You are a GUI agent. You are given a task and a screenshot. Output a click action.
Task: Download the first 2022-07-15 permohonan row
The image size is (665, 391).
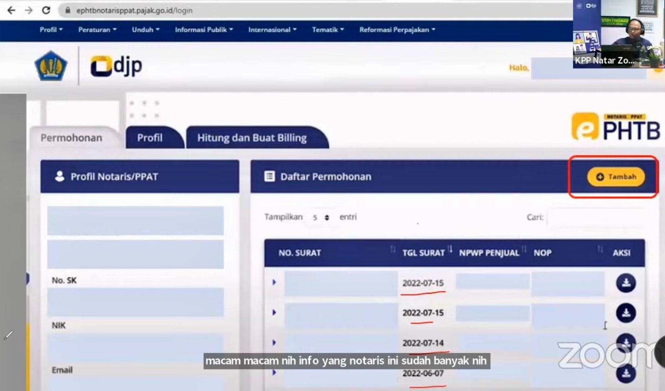[x=626, y=283]
